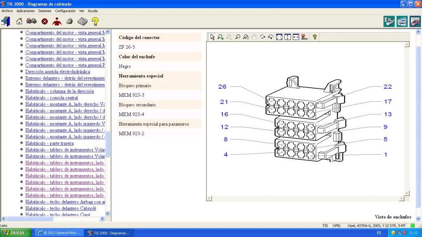Open the Aplicaciones menu
The height and width of the screenshot is (237, 422).
coord(26,11)
